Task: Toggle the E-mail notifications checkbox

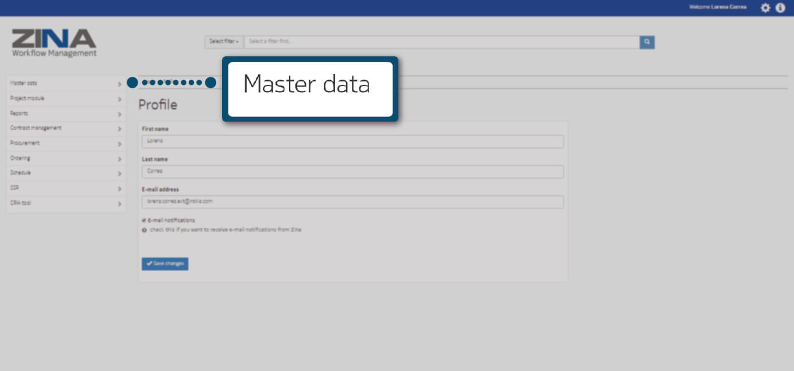Action: pos(144,220)
